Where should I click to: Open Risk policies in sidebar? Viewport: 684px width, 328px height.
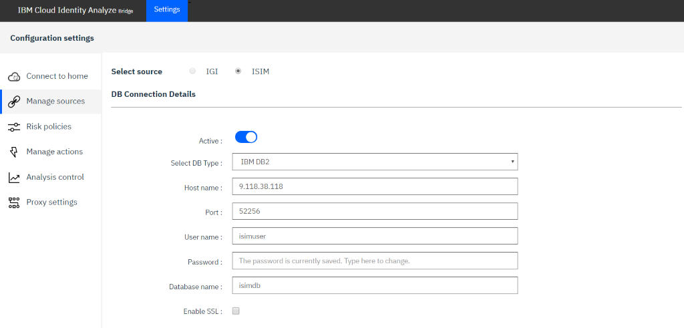click(51, 127)
